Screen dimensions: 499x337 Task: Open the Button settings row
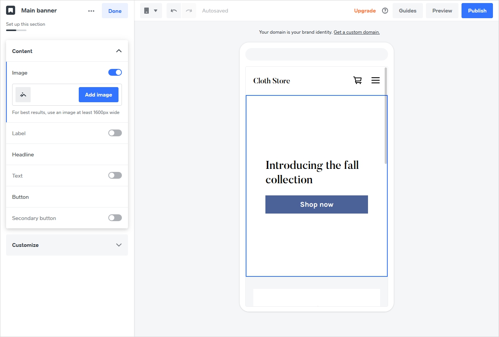coord(67,197)
